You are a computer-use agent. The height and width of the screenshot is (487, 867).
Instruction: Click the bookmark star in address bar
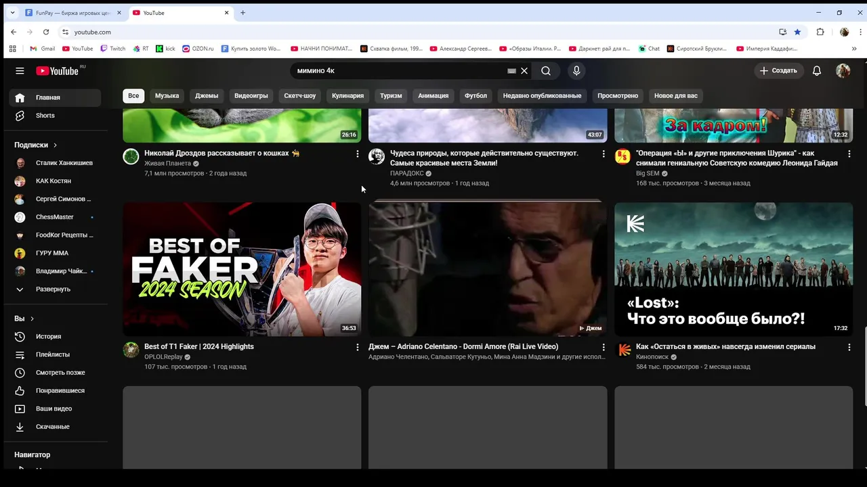(x=797, y=32)
